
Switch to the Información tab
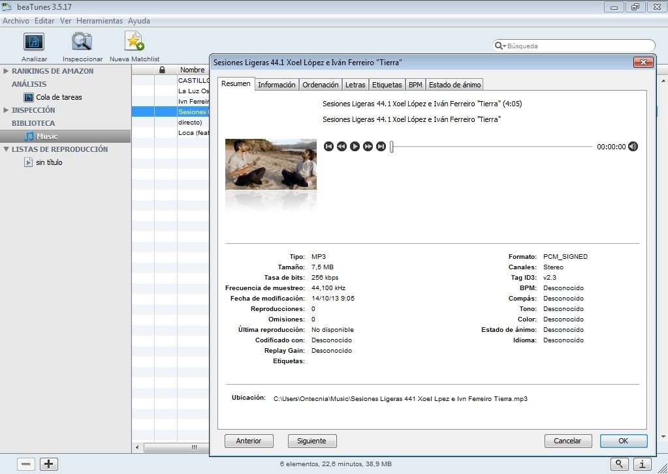(x=276, y=85)
